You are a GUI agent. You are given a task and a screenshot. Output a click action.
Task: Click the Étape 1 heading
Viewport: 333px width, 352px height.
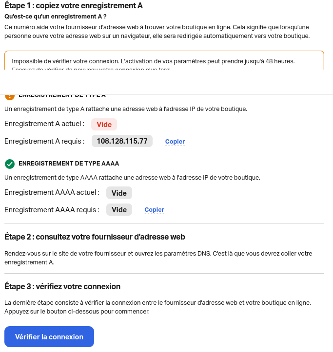[x=74, y=6]
